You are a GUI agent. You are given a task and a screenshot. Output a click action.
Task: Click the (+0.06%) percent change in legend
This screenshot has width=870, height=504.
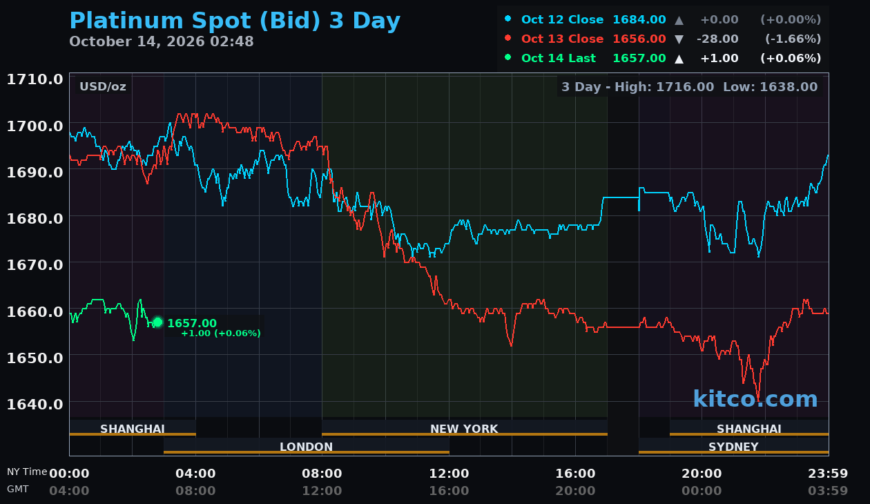click(x=791, y=58)
